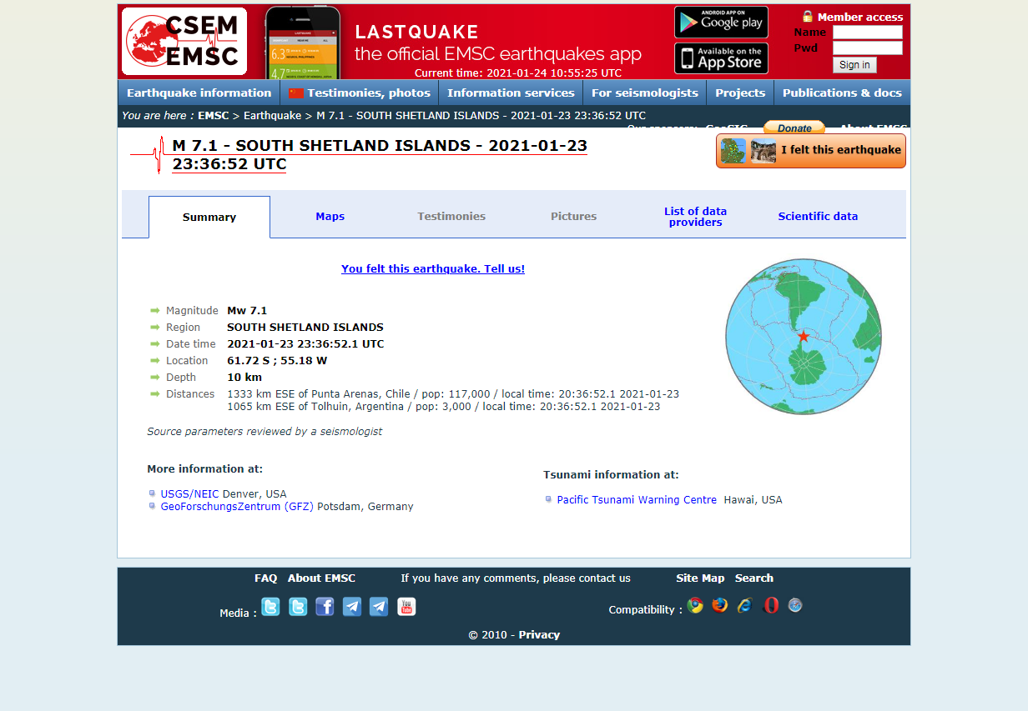Click the CSEM EMSC logo

tap(184, 41)
